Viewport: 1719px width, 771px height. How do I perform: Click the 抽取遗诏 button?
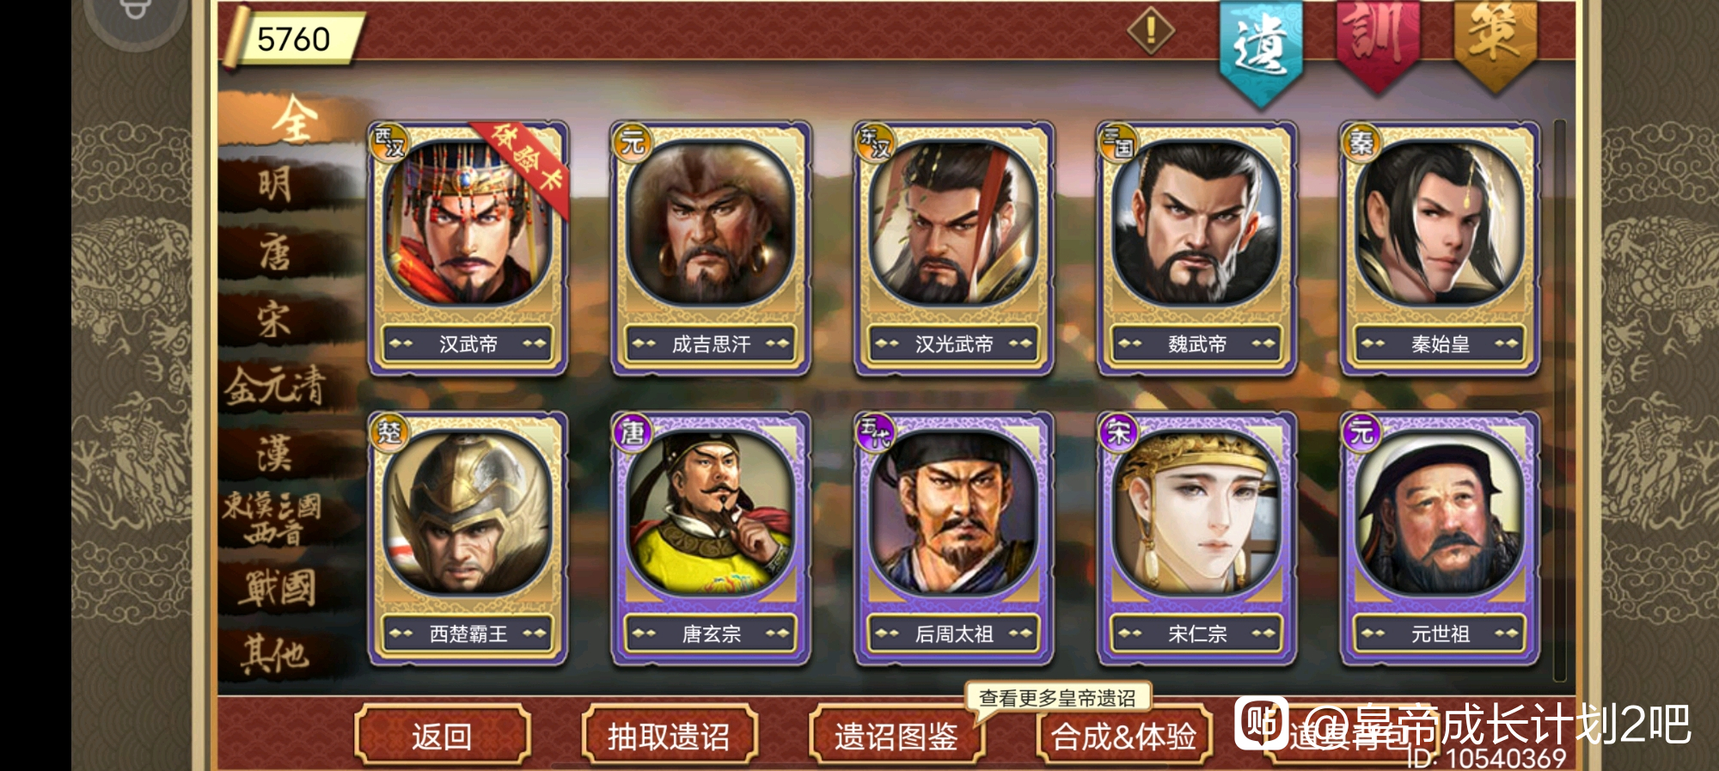coord(669,736)
